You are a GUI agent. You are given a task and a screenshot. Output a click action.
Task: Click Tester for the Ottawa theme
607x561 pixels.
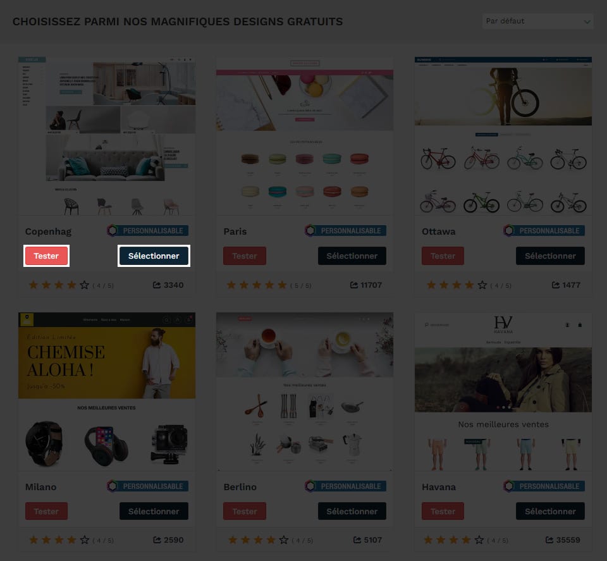(x=443, y=256)
